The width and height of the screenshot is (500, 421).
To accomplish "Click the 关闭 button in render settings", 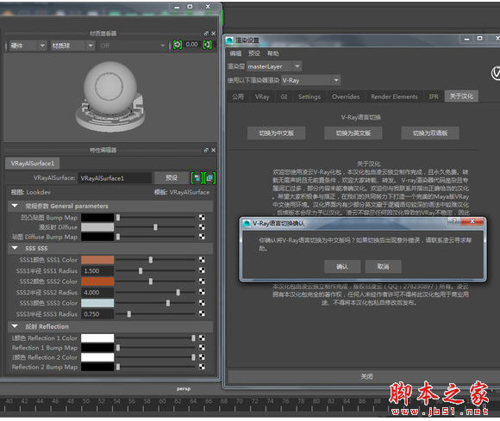I will pyautogui.click(x=366, y=377).
